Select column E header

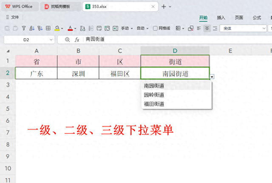click(230, 51)
